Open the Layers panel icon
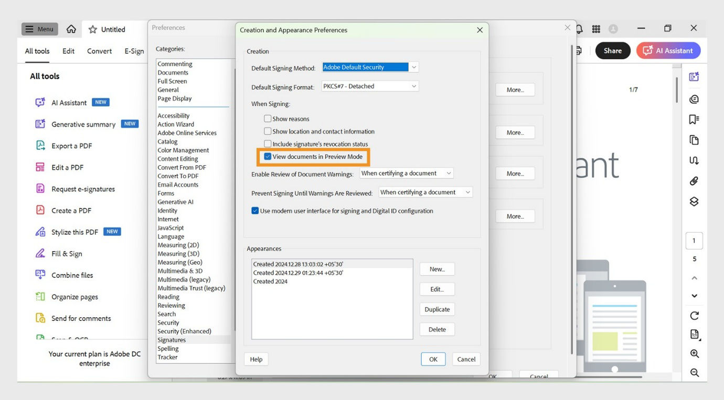This screenshot has height=400, width=724. pyautogui.click(x=694, y=201)
